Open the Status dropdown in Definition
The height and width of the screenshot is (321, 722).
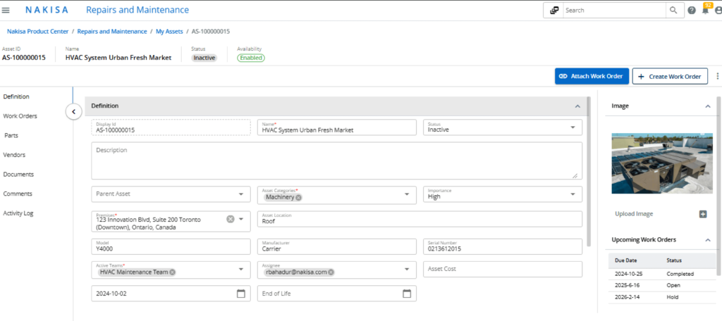(572, 127)
